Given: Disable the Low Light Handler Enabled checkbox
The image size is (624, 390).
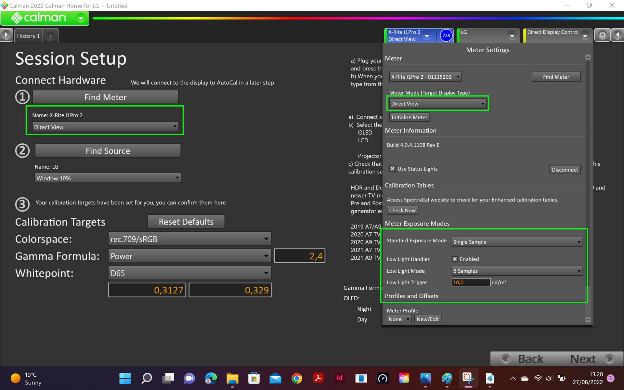Looking at the screenshot, I should [x=455, y=259].
